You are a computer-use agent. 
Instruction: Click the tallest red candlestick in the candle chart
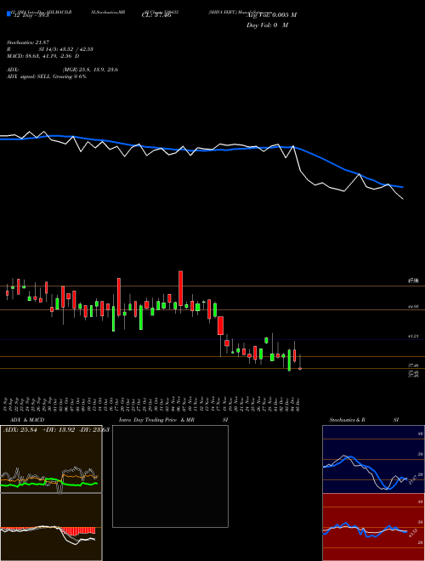(181, 288)
